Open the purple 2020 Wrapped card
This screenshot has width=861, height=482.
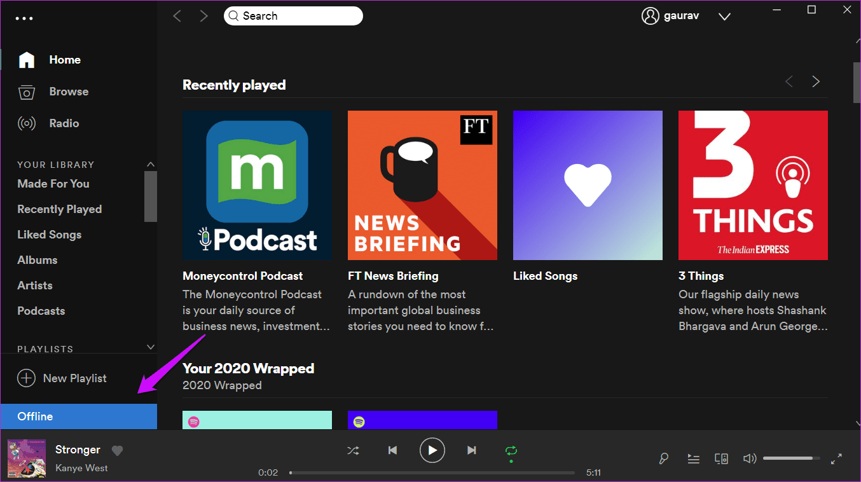422,420
